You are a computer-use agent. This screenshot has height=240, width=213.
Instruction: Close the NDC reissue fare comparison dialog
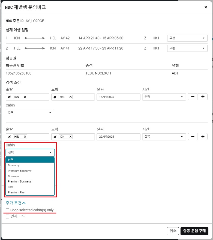click(206, 7)
